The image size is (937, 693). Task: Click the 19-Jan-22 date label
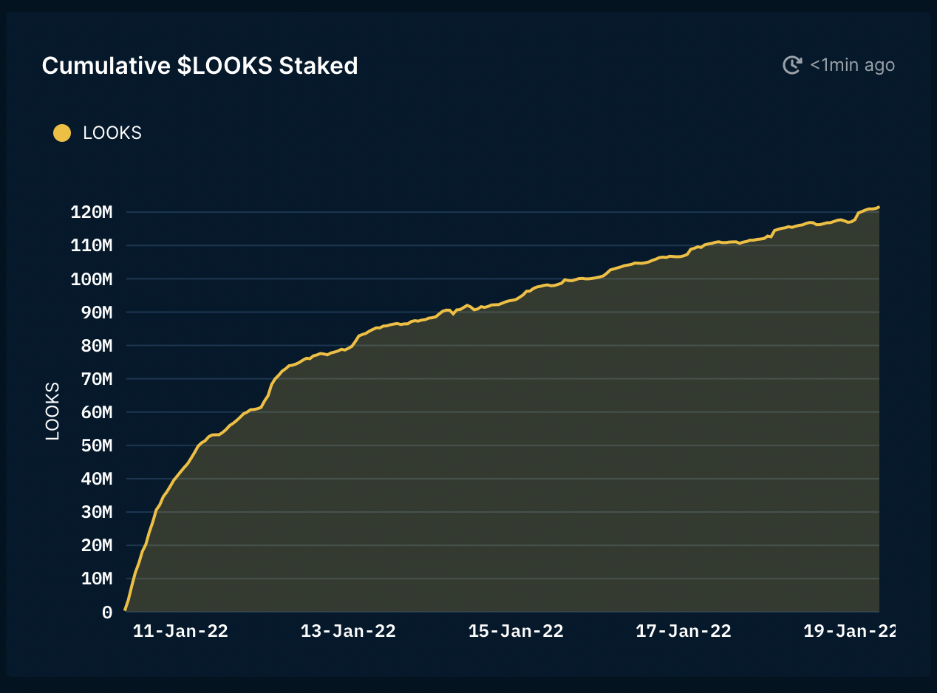[x=850, y=631]
